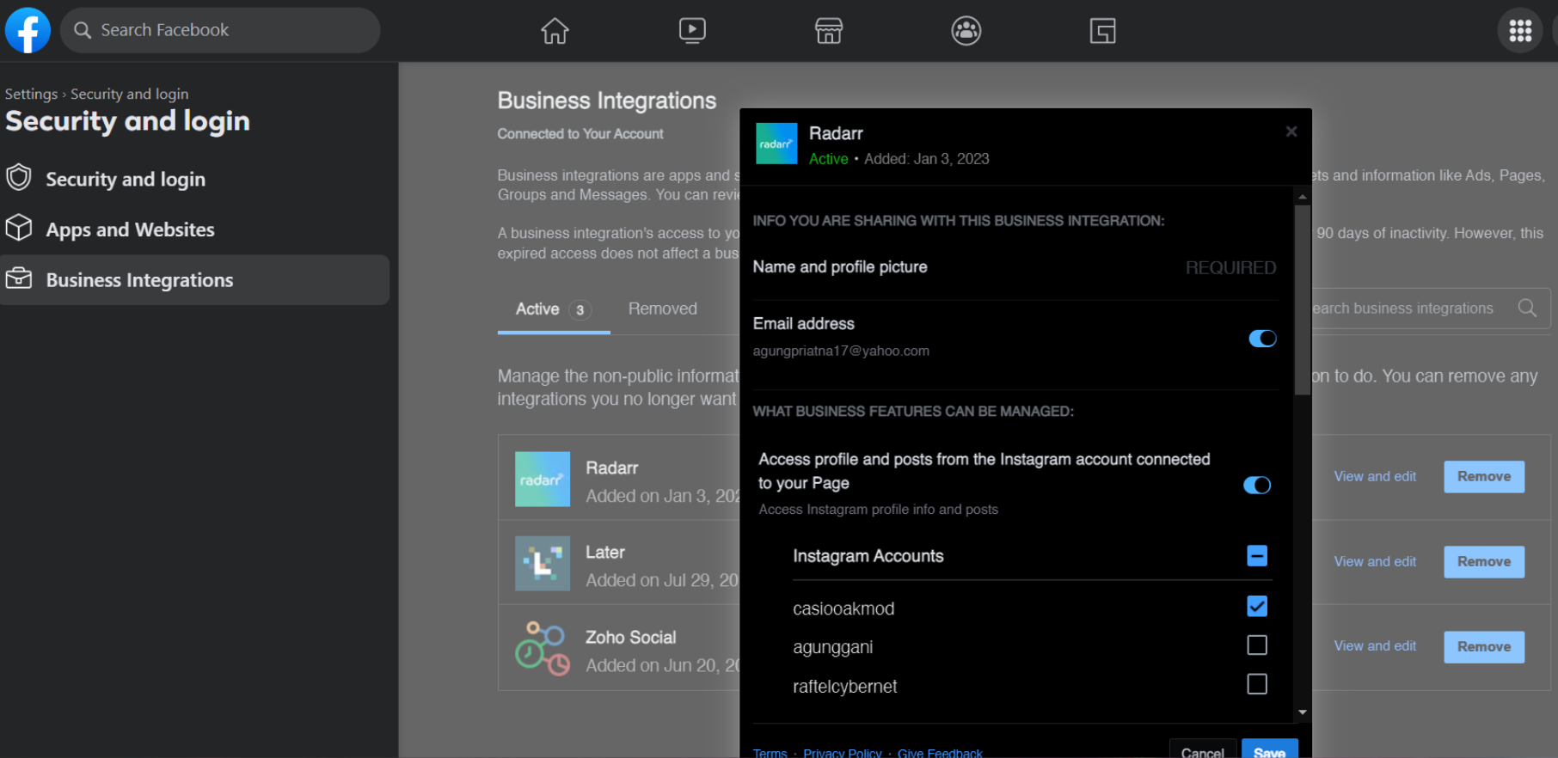The image size is (1558, 758).
Task: Click the Facebook logo icon
Action: tap(28, 30)
